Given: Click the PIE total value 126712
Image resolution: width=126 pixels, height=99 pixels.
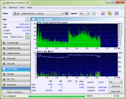Looking at the screenshot, I should tap(49, 90).
